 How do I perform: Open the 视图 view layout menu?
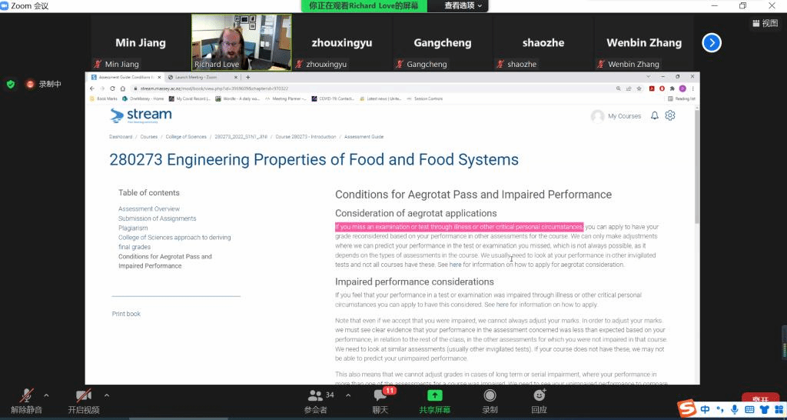765,23
